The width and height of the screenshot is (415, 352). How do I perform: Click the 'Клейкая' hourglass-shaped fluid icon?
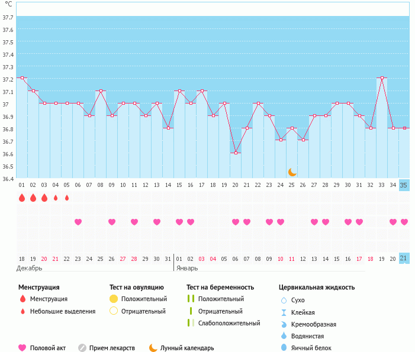[x=284, y=312]
